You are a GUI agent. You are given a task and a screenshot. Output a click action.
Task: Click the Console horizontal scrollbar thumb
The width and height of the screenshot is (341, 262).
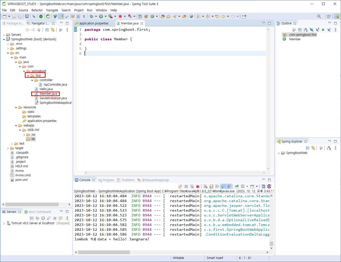point(104,252)
